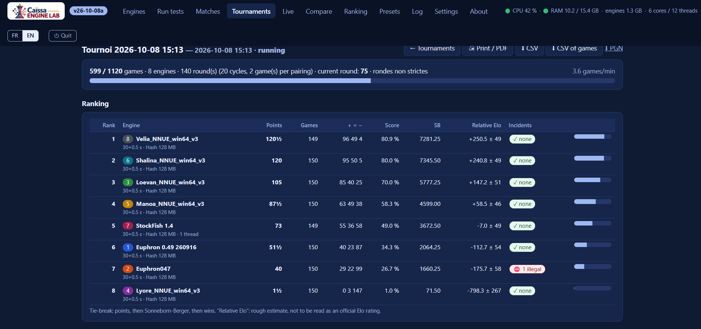The width and height of the screenshot is (701, 329).
Task: Select the Tournaments tab
Action: click(251, 11)
